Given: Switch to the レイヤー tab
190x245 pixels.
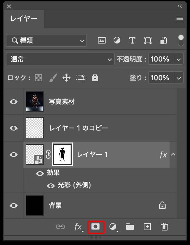Looking at the screenshot, I should point(24,19).
